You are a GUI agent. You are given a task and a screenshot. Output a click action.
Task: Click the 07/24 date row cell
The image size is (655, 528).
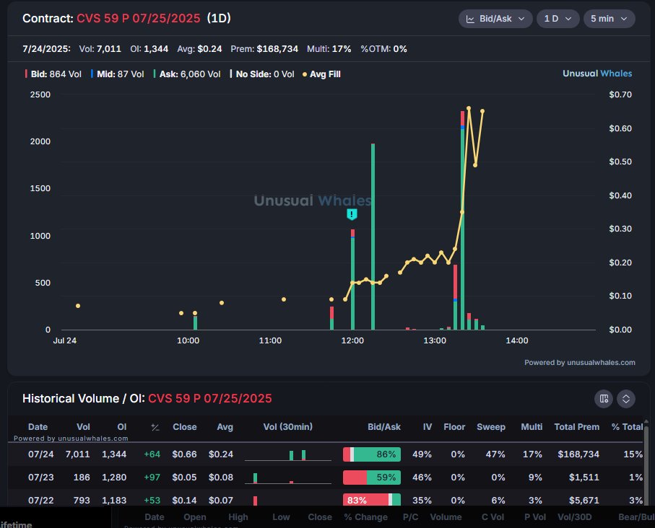pos(40,454)
